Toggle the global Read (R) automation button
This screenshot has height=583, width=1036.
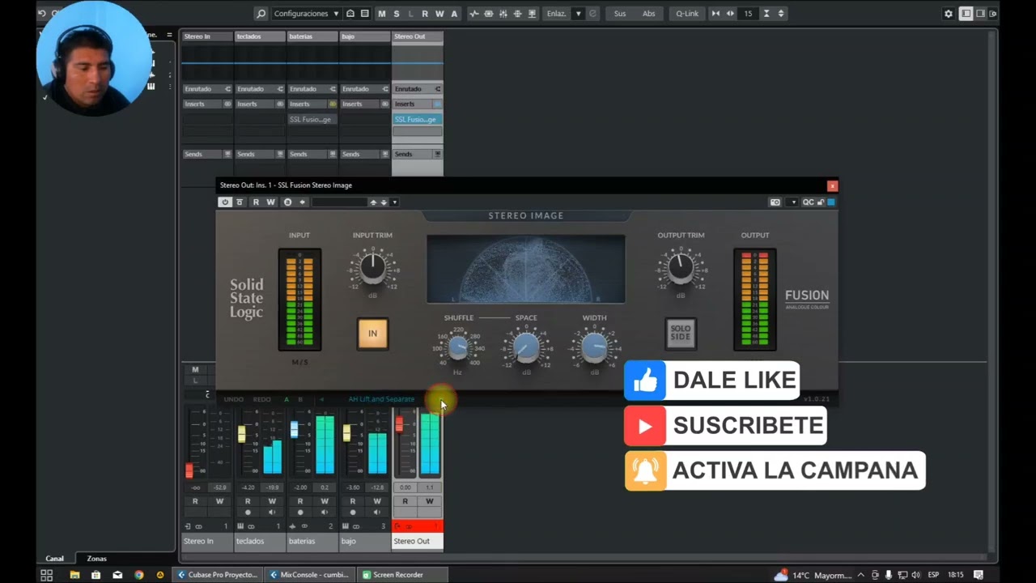point(425,14)
